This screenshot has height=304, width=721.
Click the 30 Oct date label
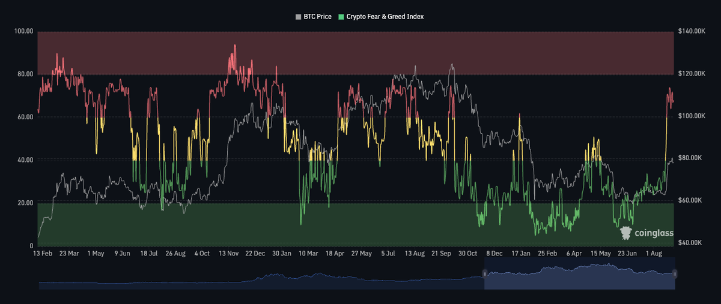pos(469,254)
